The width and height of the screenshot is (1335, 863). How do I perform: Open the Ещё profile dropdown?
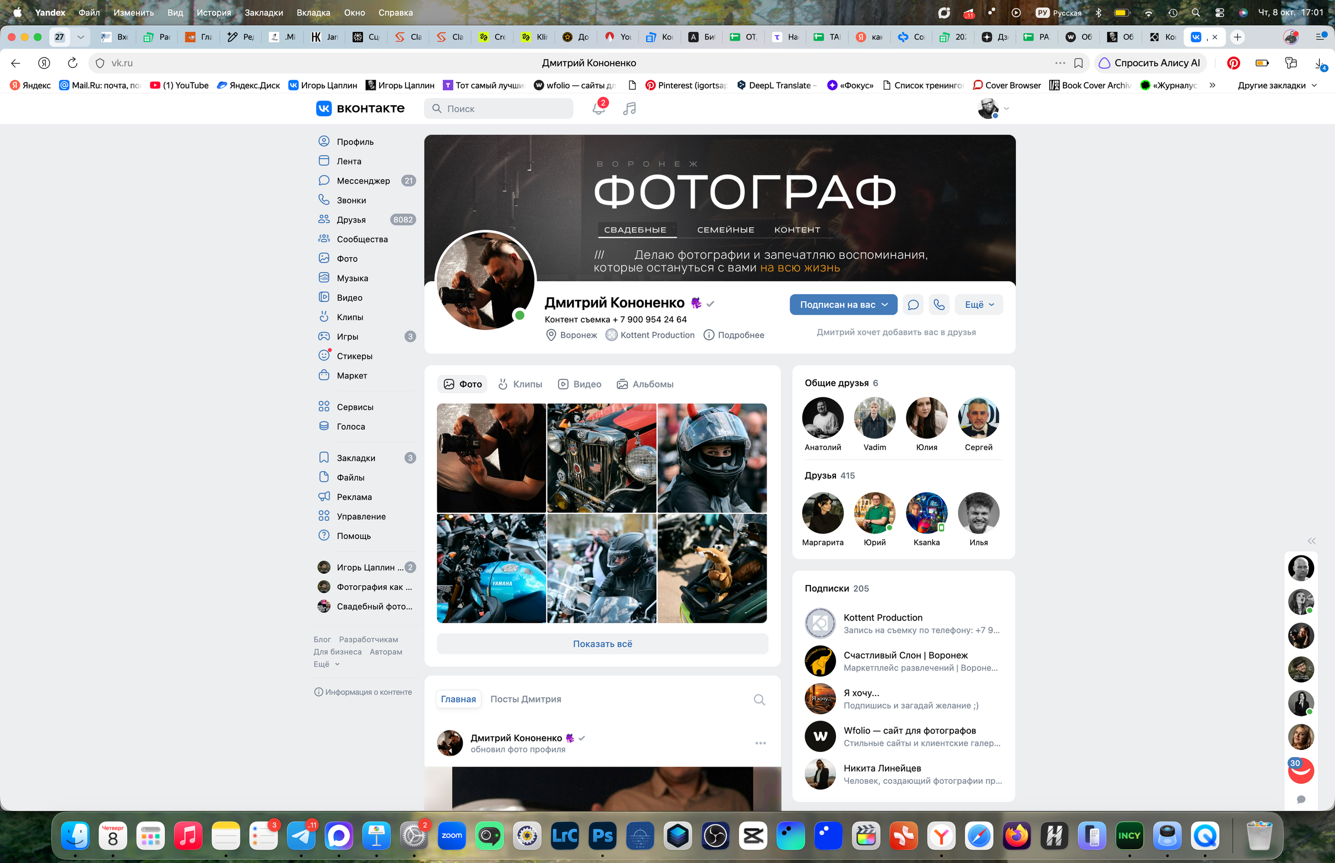[979, 305]
